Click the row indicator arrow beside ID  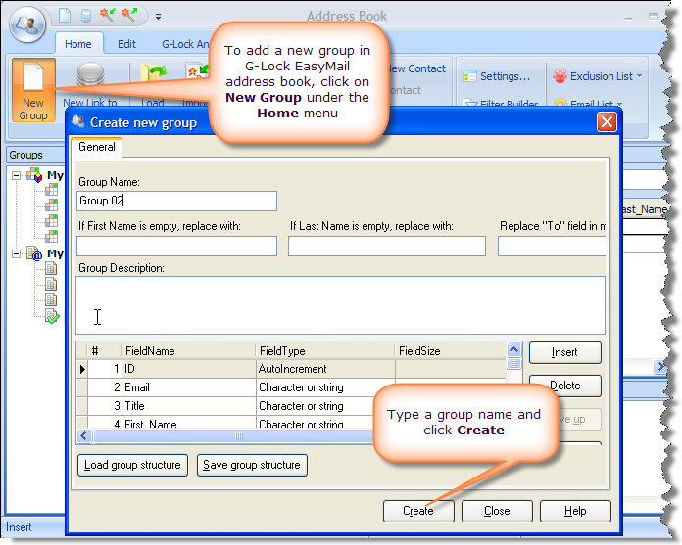(82, 369)
